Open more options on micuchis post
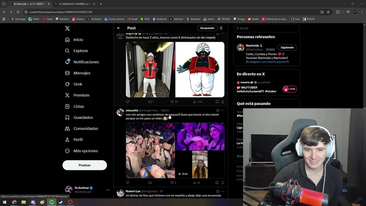This screenshot has height=206, width=366. (x=223, y=110)
